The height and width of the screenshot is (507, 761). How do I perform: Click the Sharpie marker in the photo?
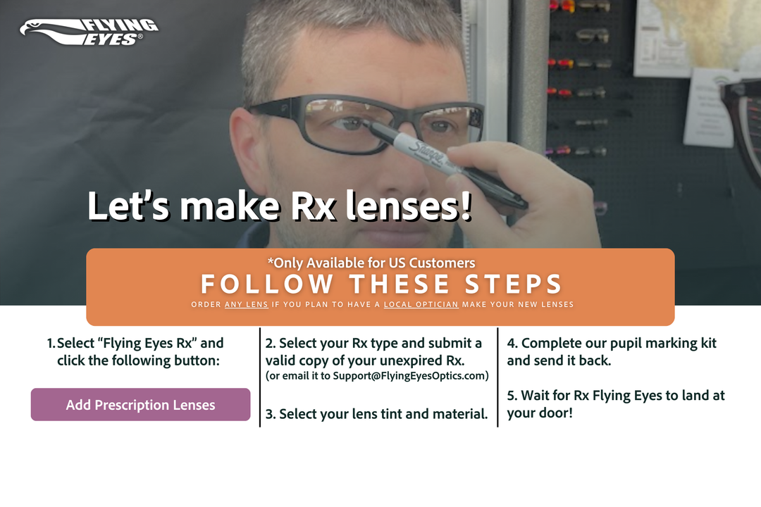point(447,163)
